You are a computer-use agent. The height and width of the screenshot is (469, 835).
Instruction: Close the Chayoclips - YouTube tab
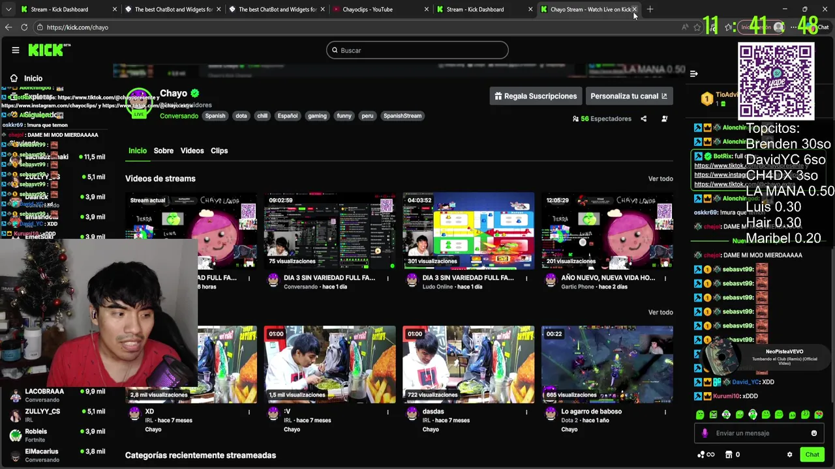click(427, 9)
